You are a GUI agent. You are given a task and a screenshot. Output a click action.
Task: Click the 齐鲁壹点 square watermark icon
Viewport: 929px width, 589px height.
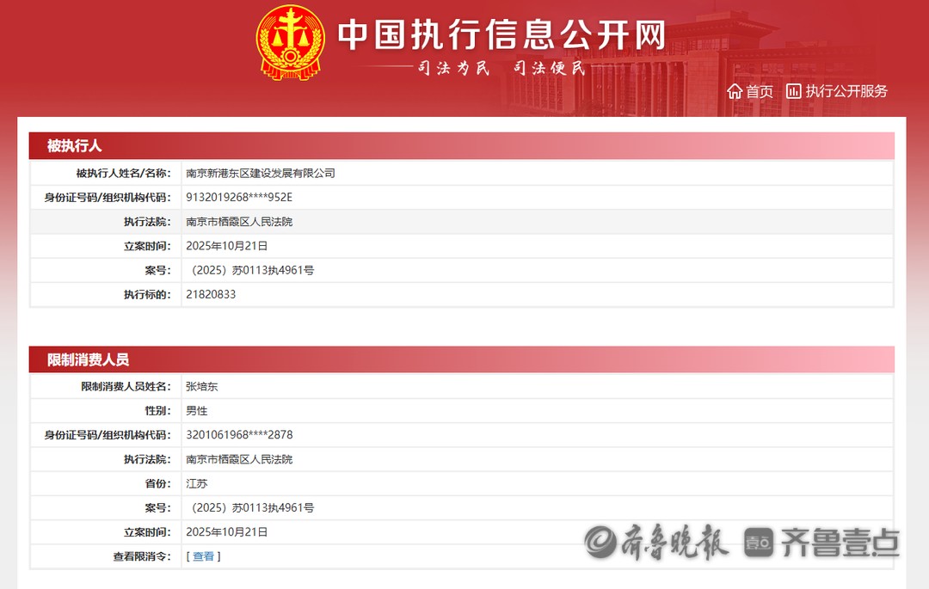pos(759,542)
